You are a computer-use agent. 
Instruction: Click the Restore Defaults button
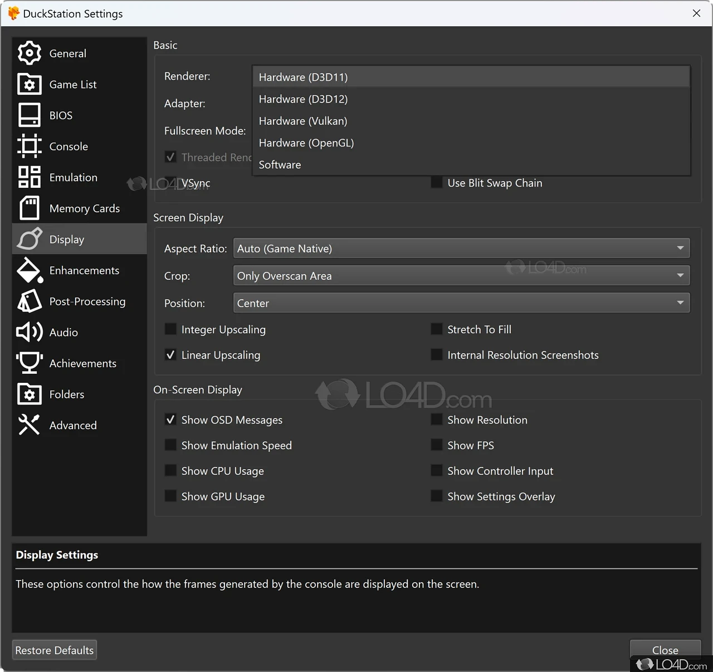[55, 650]
